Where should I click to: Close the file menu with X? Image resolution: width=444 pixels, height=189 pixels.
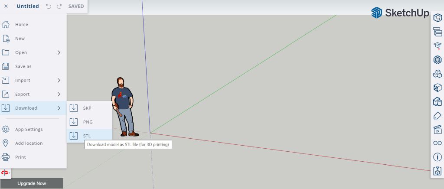[6, 7]
